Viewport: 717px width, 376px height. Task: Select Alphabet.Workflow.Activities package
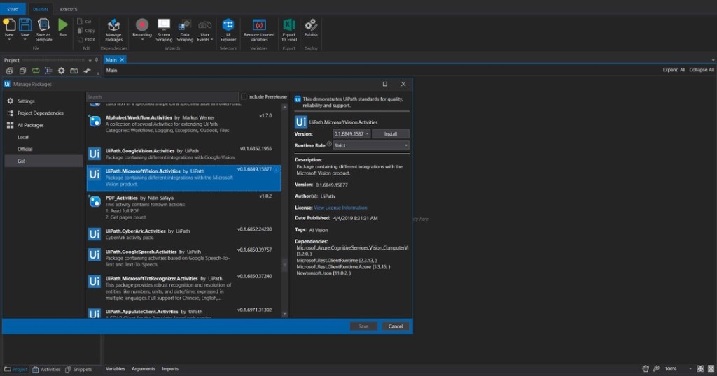pyautogui.click(x=183, y=124)
